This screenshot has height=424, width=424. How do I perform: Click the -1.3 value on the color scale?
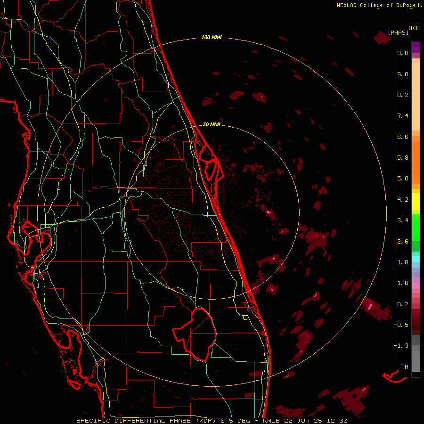tap(401, 346)
